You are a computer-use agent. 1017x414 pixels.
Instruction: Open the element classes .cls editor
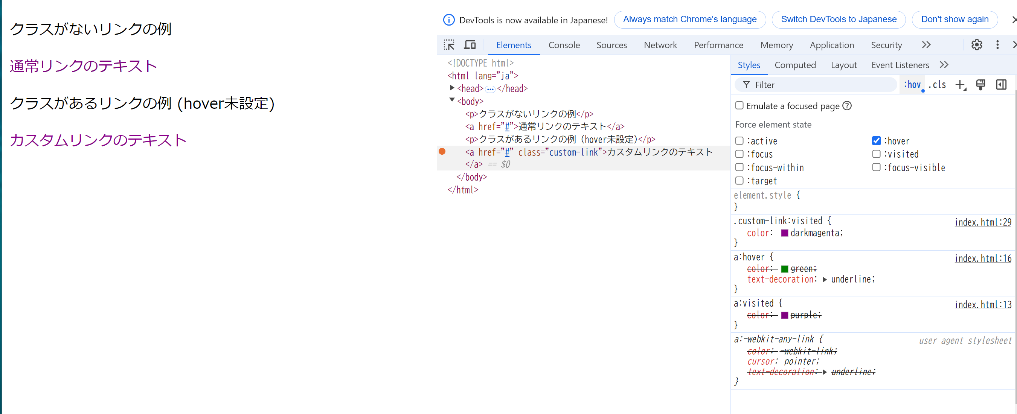point(938,84)
